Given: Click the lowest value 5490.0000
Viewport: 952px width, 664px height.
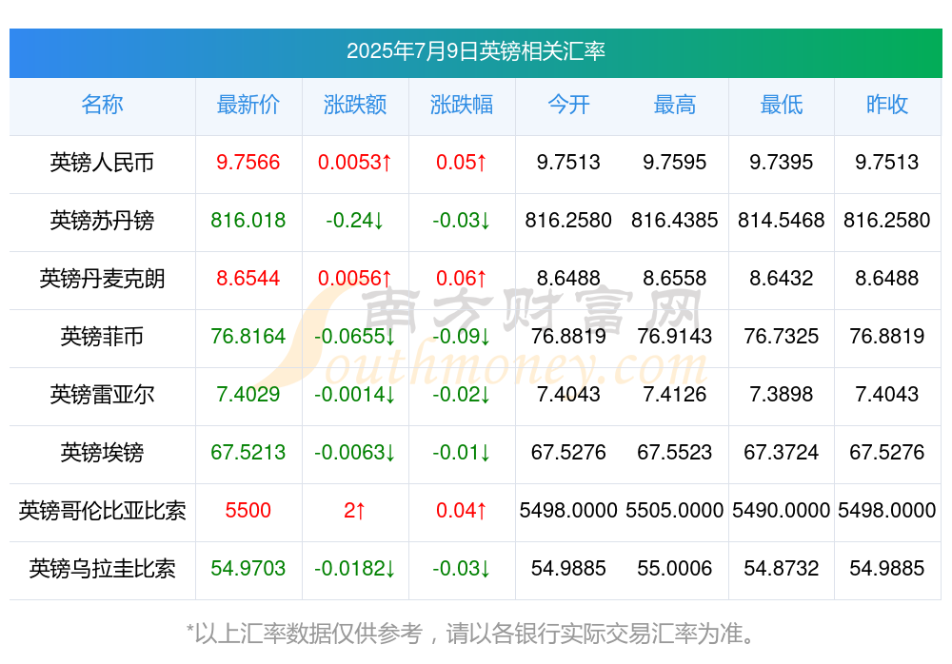Looking at the screenshot, I should point(782,511).
